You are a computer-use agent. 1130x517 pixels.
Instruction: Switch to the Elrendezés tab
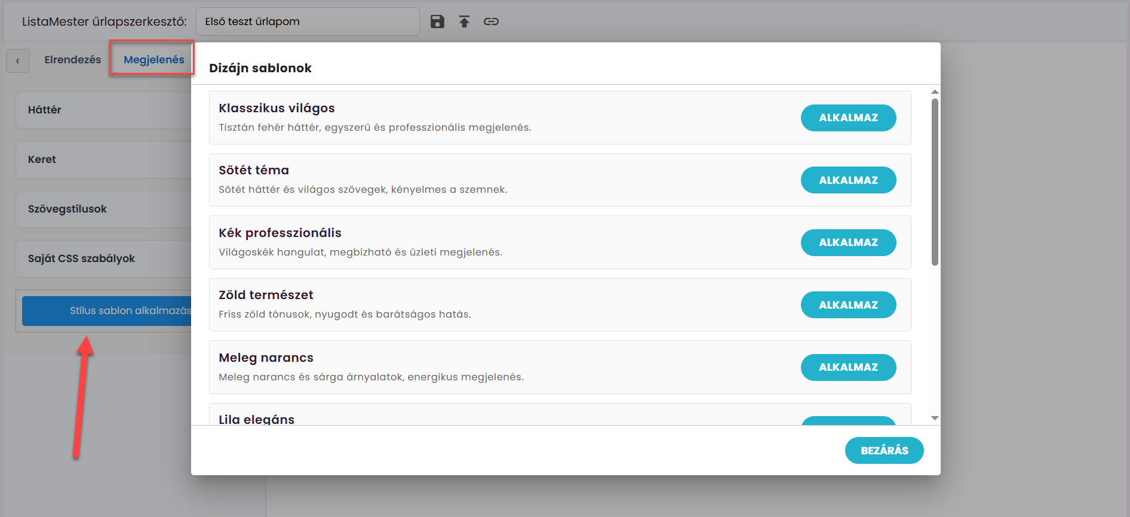pyautogui.click(x=73, y=60)
